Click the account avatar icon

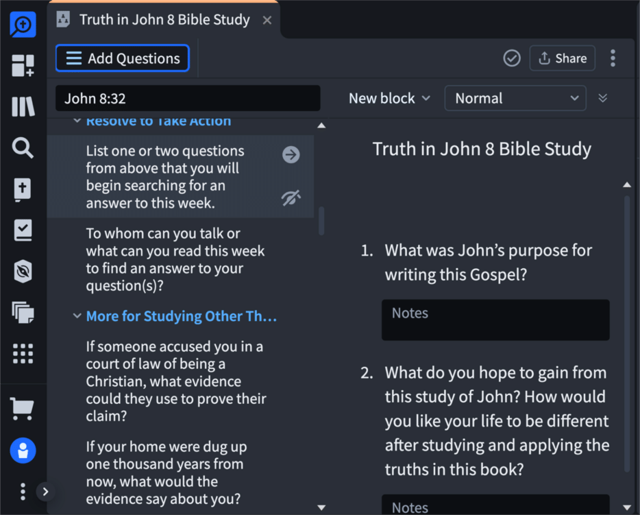pyautogui.click(x=23, y=451)
